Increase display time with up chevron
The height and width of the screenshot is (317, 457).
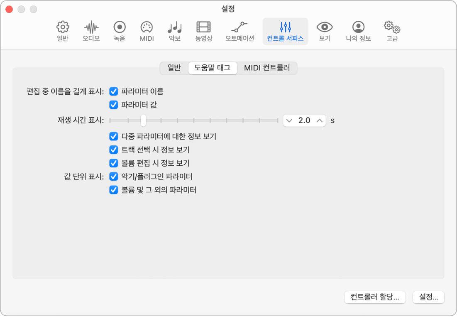[320, 120]
